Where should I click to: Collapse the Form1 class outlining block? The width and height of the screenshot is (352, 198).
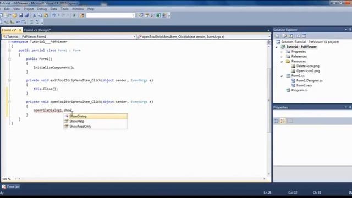pos(9,50)
